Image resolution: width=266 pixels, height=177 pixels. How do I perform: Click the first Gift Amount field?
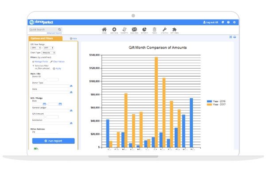(x=38, y=117)
